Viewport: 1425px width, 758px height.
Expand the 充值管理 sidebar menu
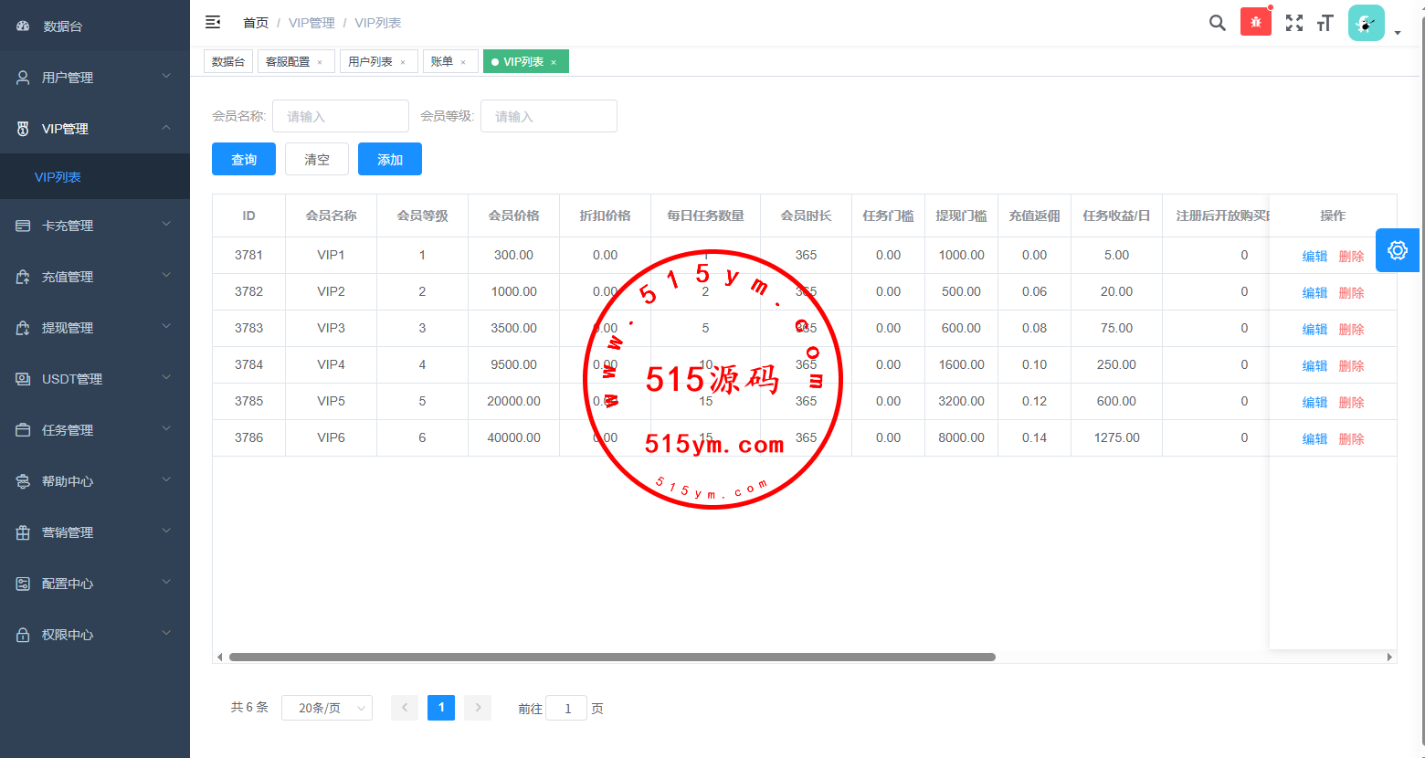pos(91,277)
